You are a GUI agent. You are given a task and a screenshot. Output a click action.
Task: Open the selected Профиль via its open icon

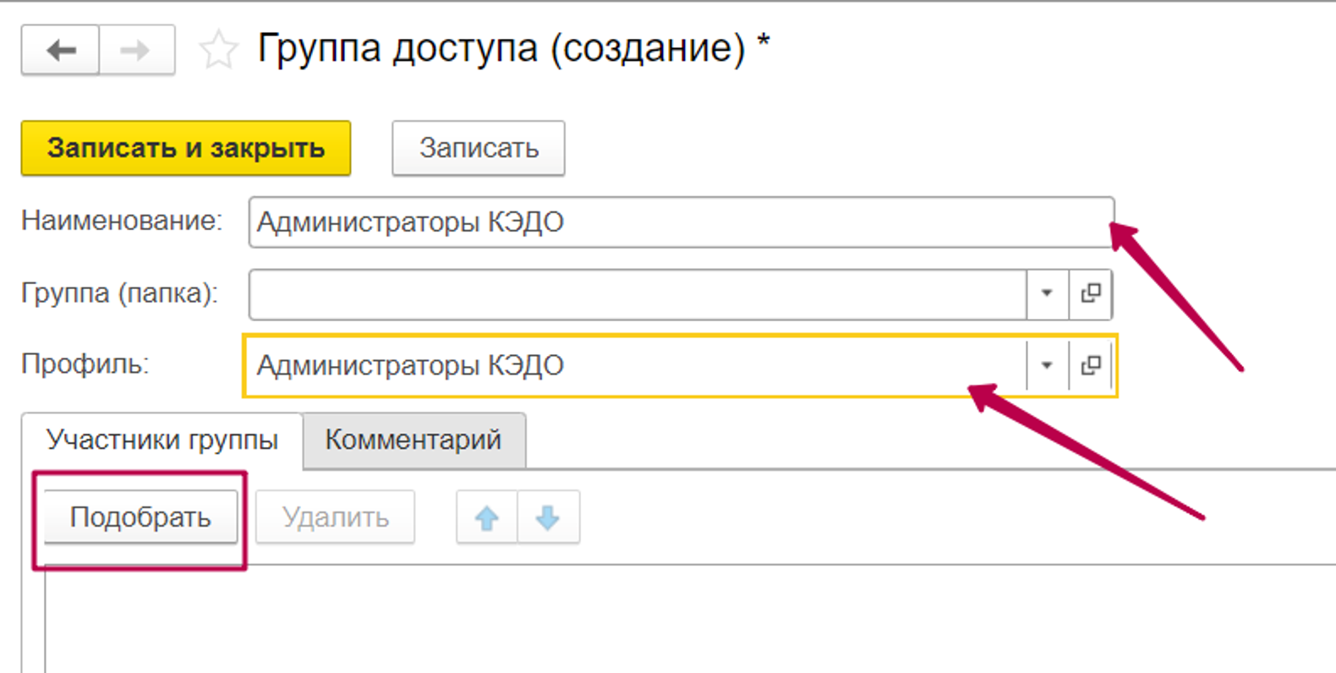pos(1091,366)
